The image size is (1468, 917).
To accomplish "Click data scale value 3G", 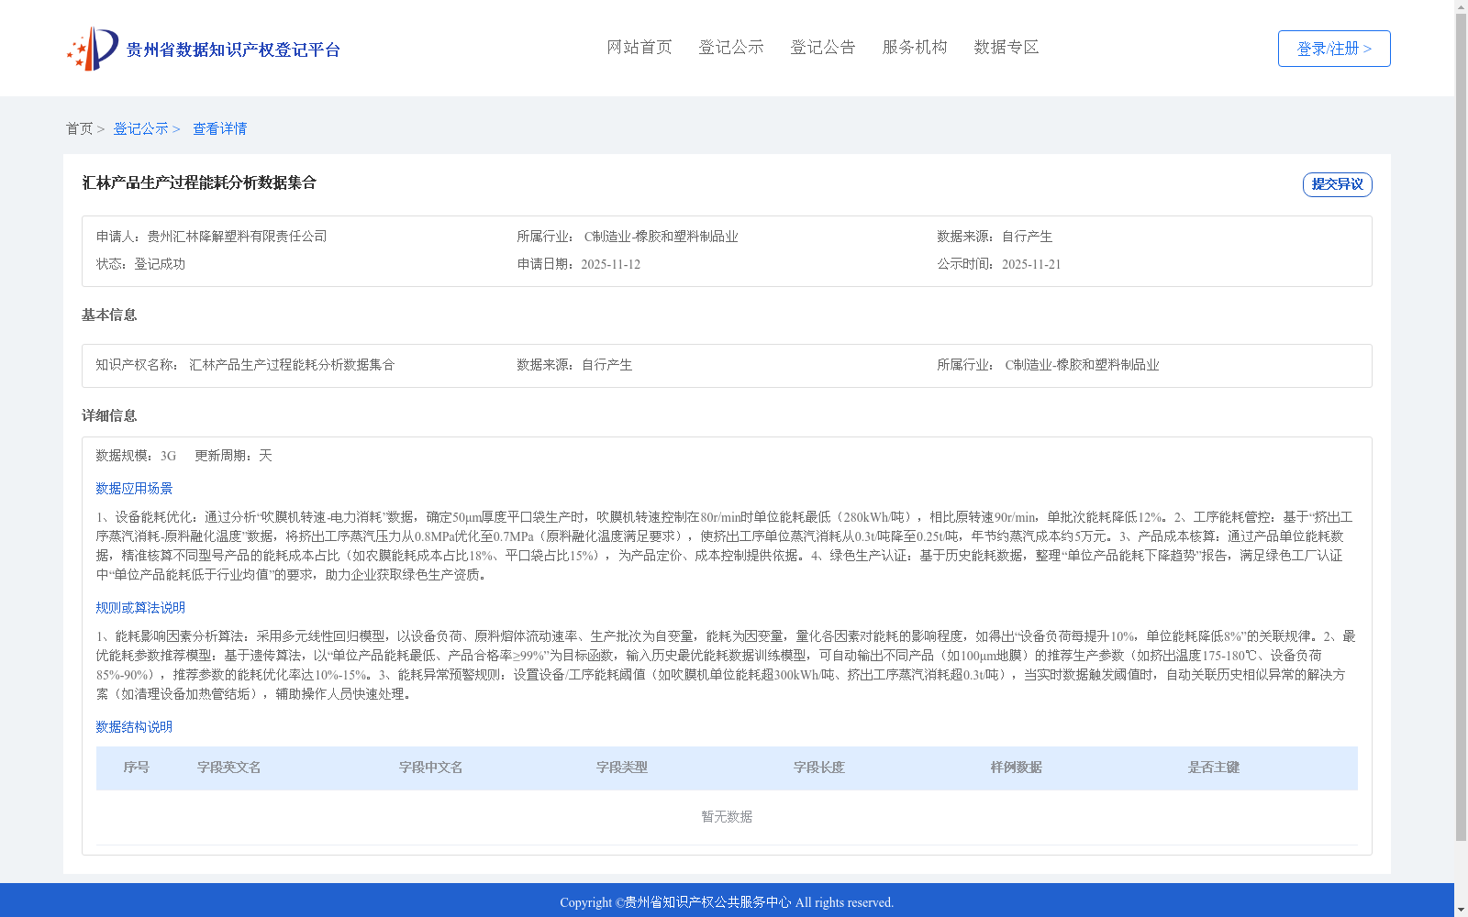I will (x=168, y=456).
